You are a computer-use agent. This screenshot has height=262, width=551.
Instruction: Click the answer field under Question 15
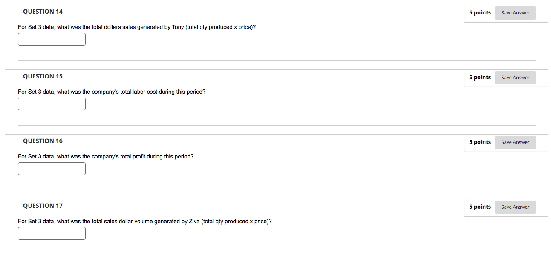(x=52, y=104)
